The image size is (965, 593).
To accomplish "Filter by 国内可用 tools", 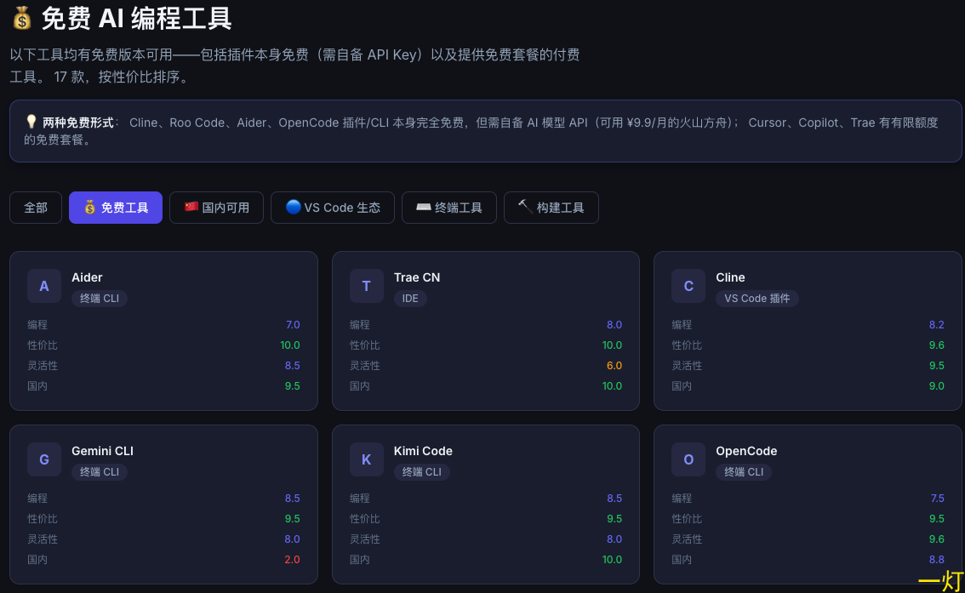I will (217, 208).
